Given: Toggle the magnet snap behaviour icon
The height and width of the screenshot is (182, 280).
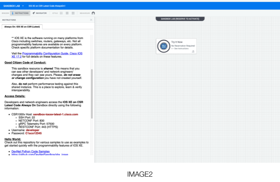Looking at the screenshot, I should (93, 13).
